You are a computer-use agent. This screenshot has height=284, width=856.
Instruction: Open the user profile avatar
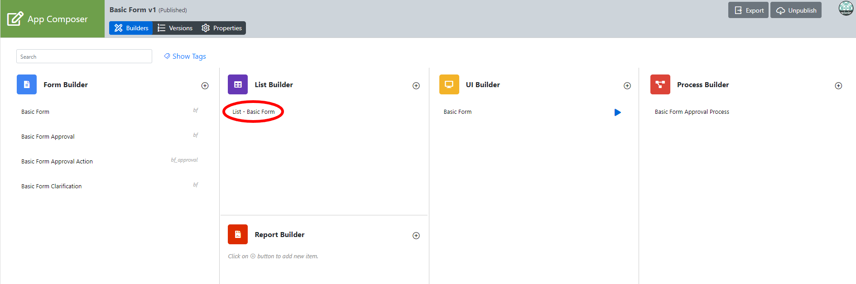pos(846,8)
